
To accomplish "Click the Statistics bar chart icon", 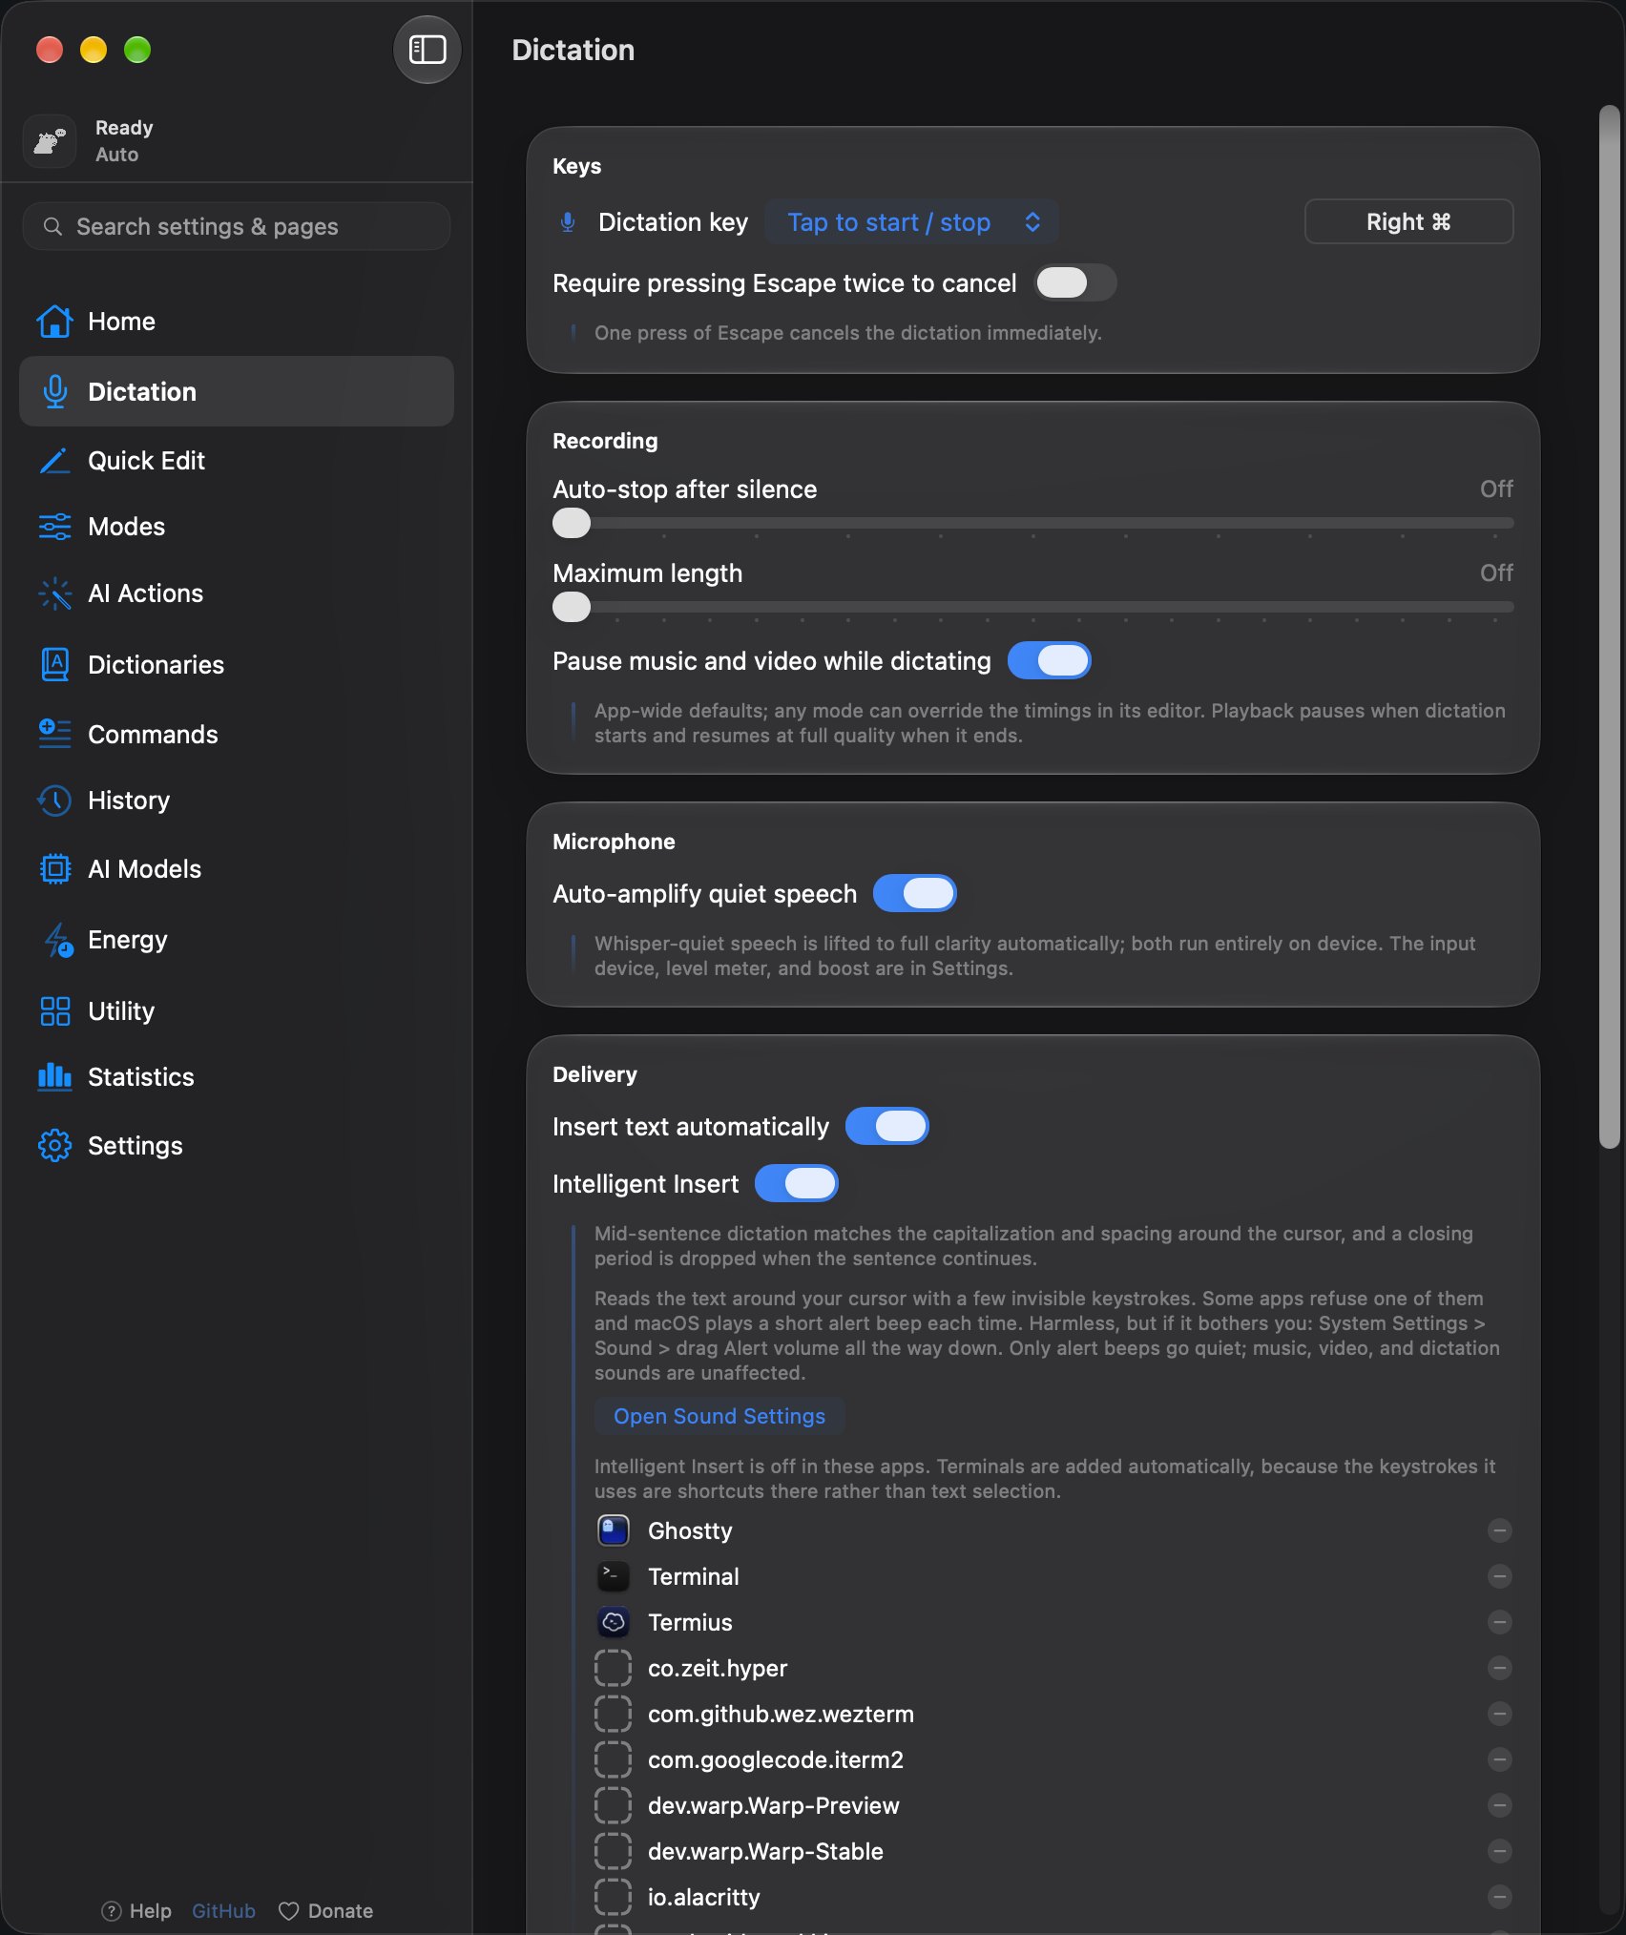I will tap(54, 1077).
